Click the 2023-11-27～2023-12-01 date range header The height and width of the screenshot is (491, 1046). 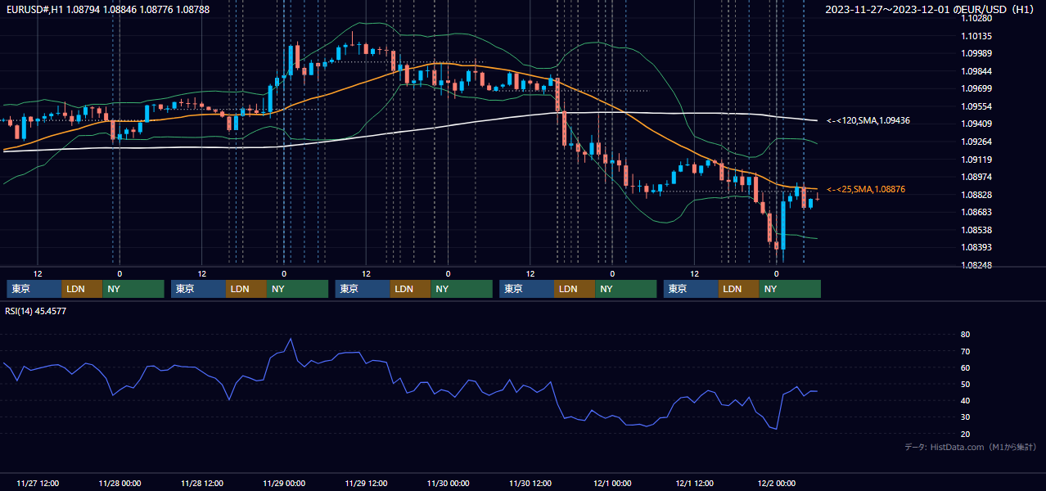(930, 10)
